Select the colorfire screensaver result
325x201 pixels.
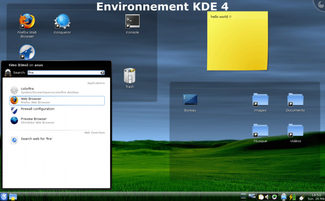point(57,90)
